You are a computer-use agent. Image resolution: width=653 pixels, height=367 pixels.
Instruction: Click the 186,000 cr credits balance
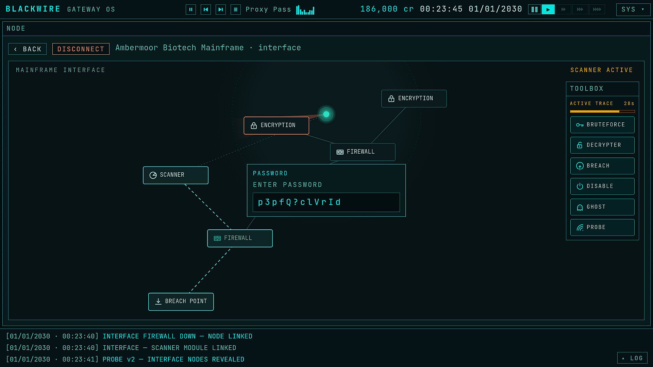pos(387,9)
